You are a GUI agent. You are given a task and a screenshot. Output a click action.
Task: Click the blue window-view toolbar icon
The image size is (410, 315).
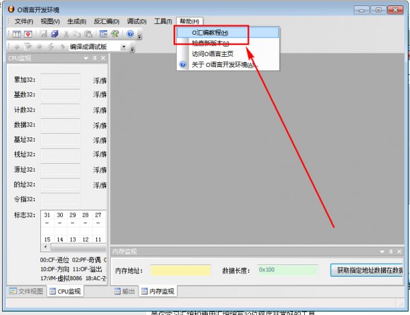103,34
